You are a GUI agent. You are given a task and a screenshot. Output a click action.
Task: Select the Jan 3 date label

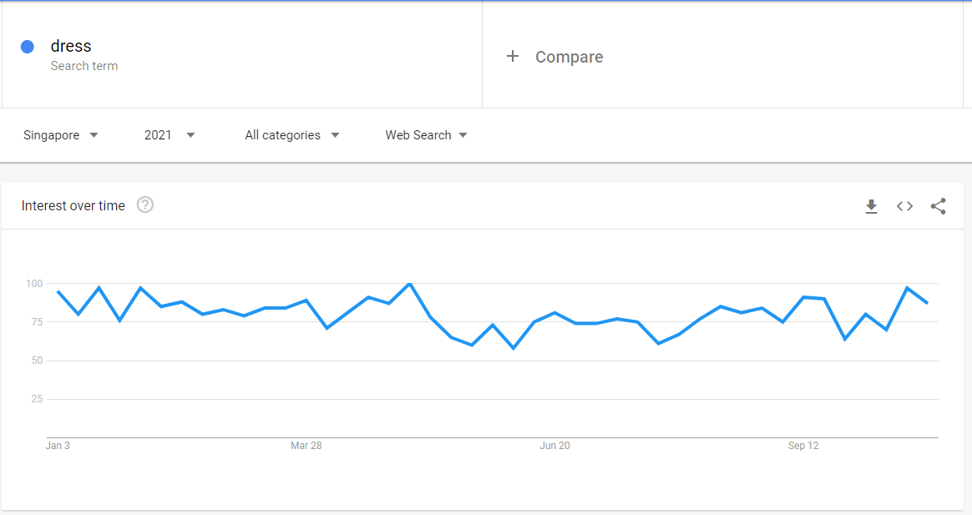(58, 446)
